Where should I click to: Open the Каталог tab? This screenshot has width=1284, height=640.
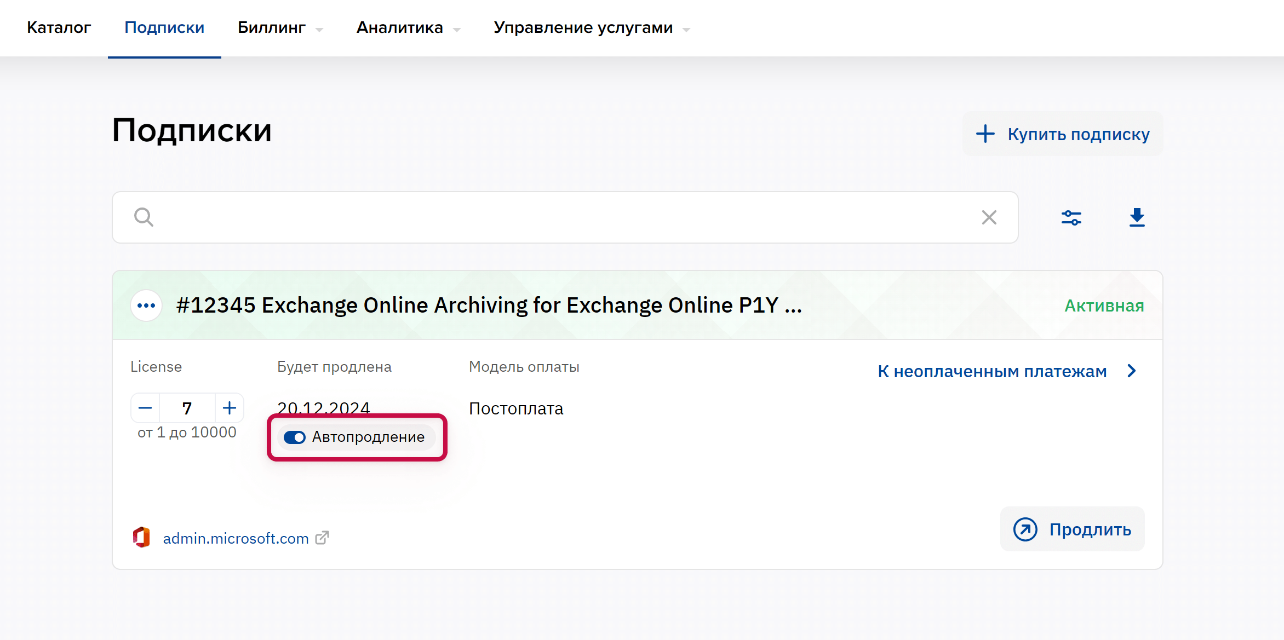(x=59, y=28)
